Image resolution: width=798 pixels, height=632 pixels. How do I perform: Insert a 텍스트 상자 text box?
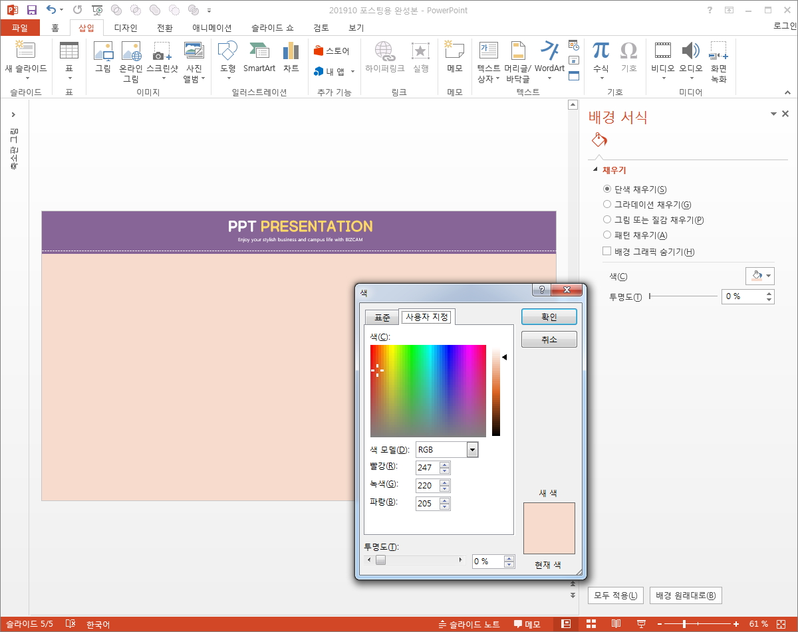[x=489, y=61]
